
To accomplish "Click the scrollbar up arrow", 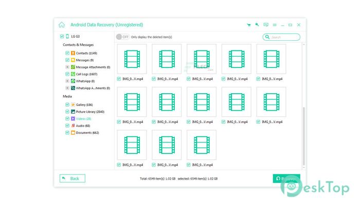I will [304, 44].
